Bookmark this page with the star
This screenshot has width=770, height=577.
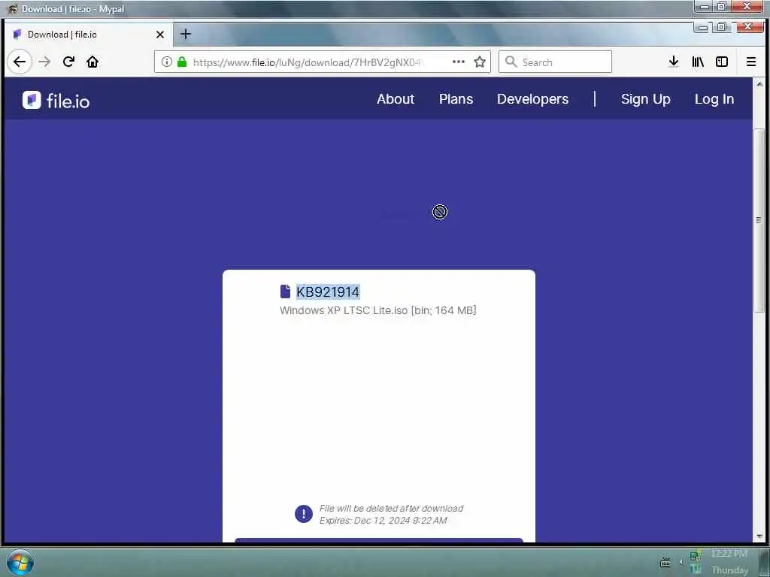480,62
